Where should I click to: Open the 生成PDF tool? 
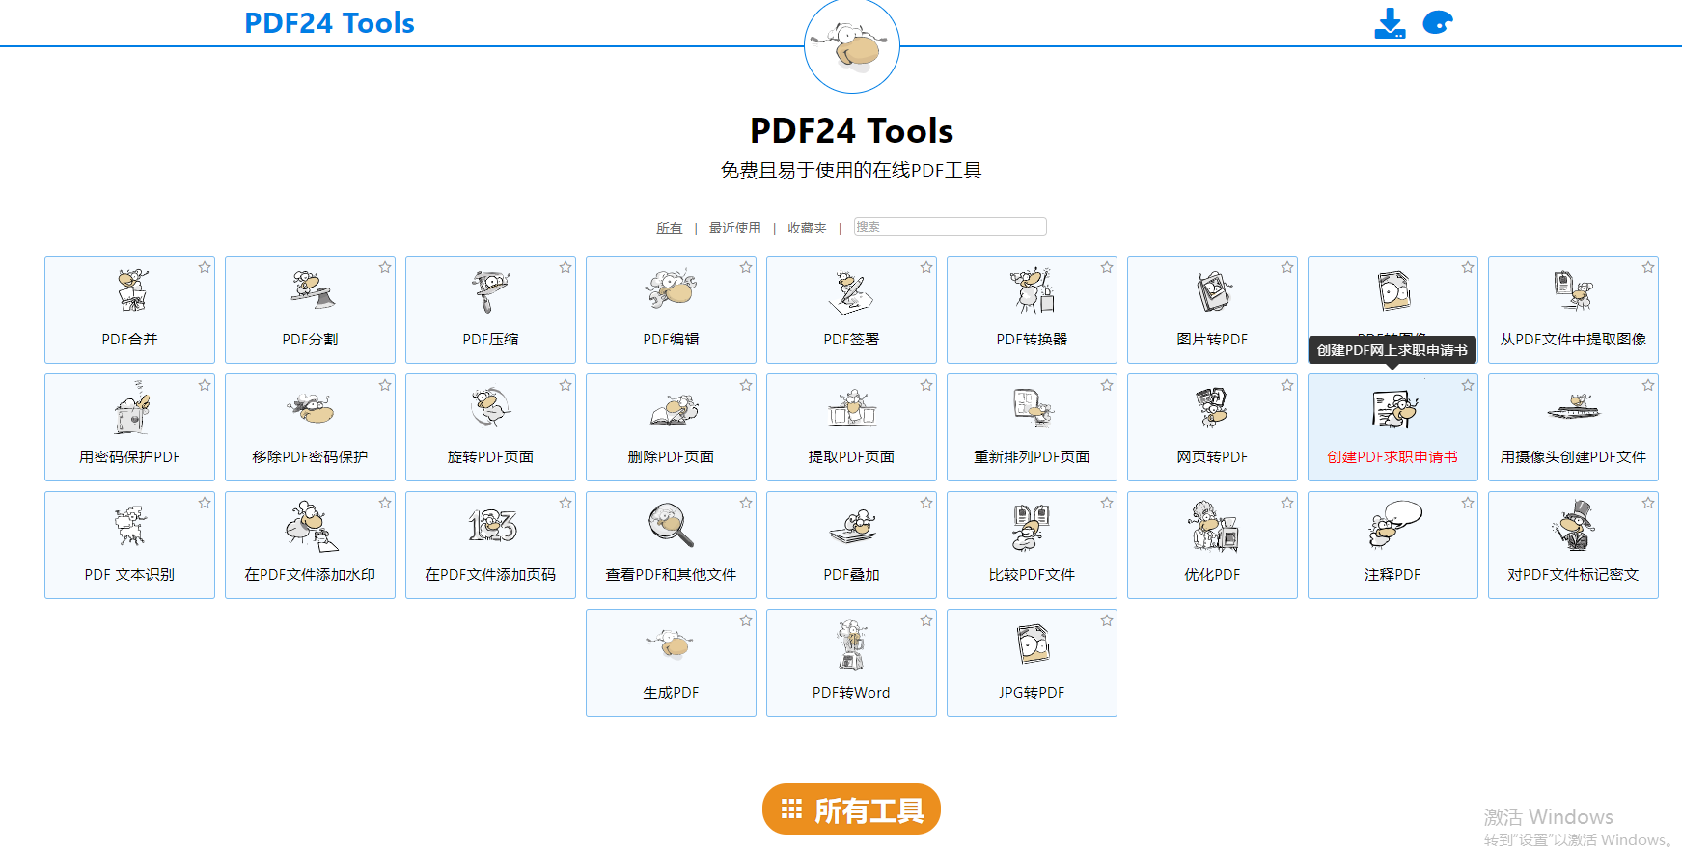pyautogui.click(x=671, y=663)
